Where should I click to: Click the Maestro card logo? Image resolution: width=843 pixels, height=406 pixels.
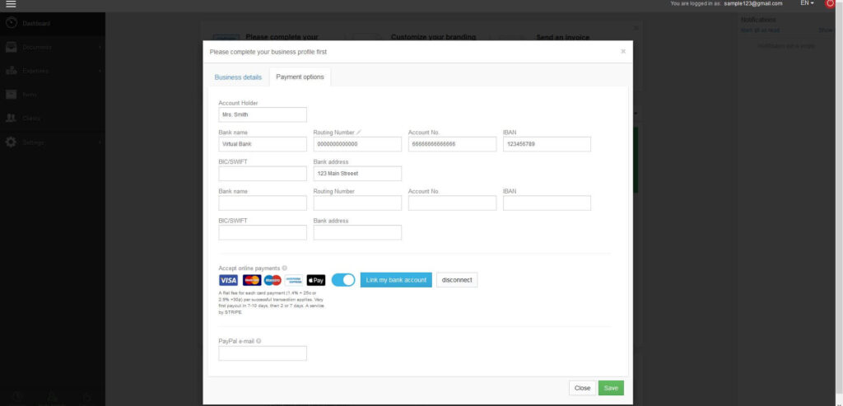272,280
